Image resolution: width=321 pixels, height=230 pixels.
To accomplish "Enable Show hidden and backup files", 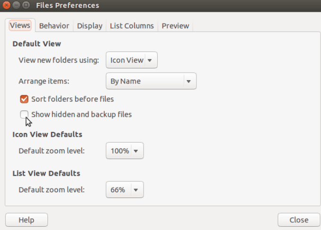I will [x=24, y=114].
